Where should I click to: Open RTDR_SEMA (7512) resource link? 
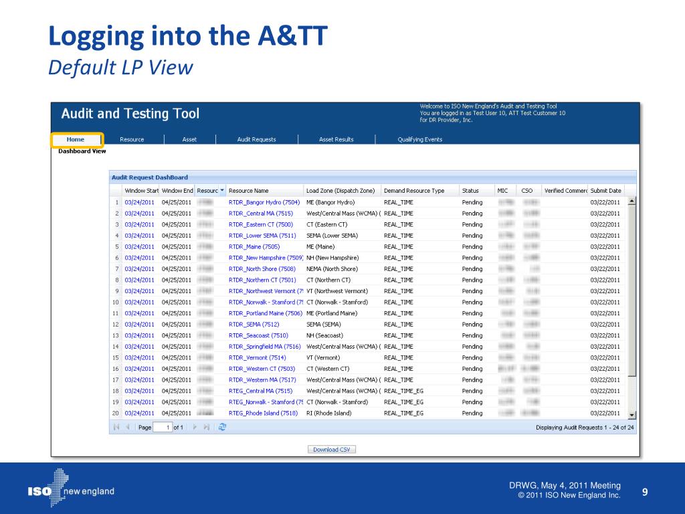click(254, 325)
